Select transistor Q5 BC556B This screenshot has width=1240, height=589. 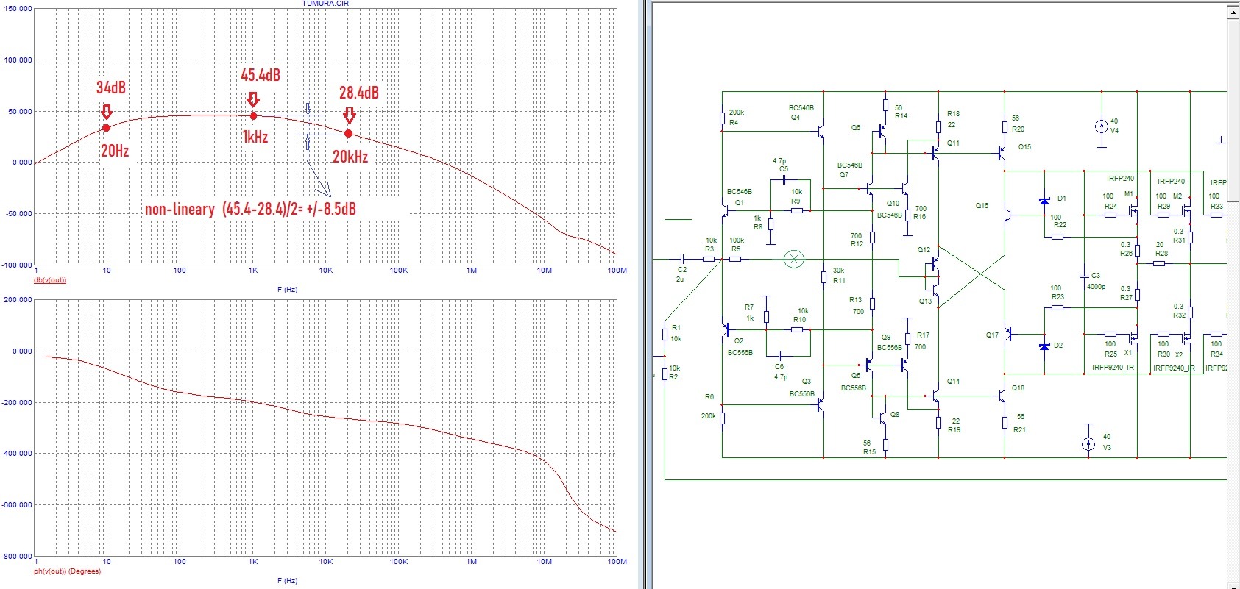point(868,364)
